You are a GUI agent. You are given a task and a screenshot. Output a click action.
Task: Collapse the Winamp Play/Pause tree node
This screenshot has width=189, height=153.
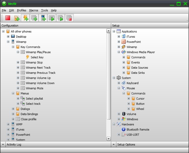pos(18,52)
